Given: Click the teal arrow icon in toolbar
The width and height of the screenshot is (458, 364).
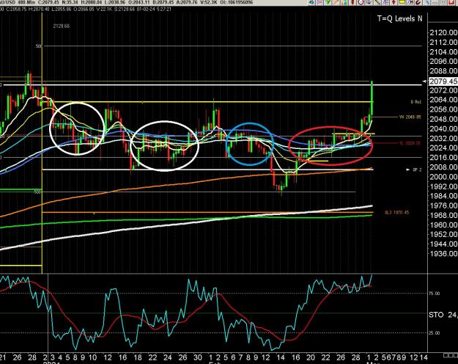Looking at the screenshot, I should 311,2.
